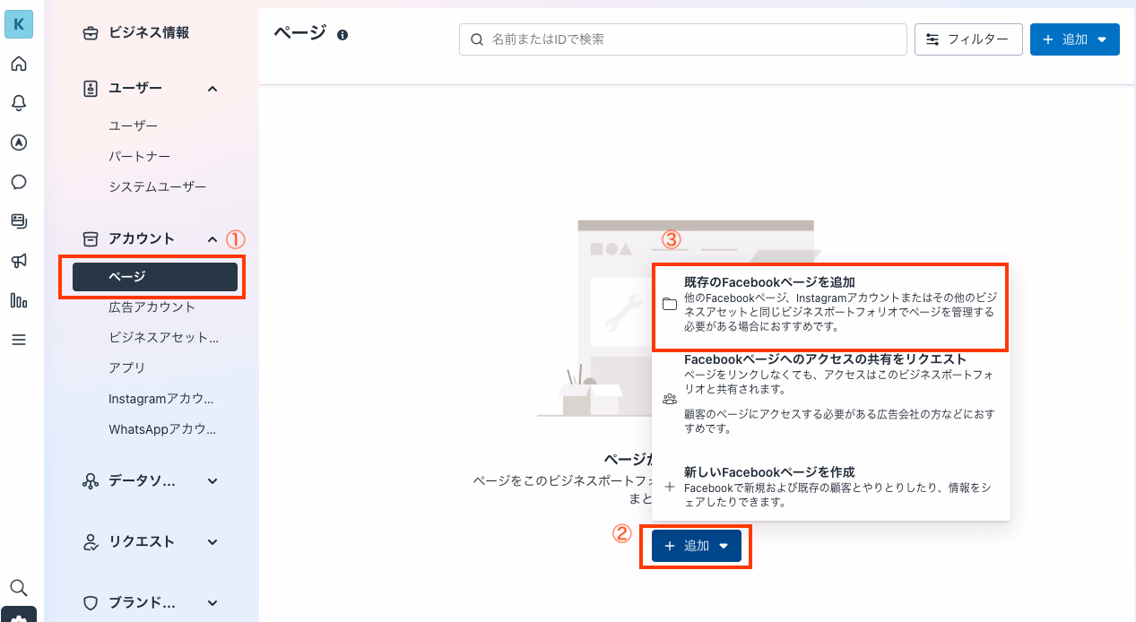
Task: Open WhatsAppアカウ… in sidebar
Action: 162,429
